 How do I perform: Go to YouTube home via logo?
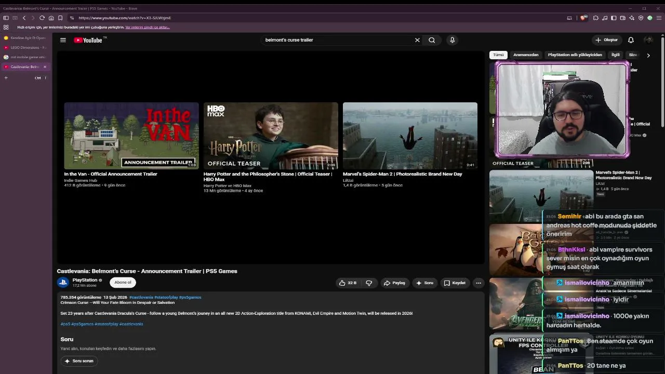pyautogui.click(x=89, y=40)
